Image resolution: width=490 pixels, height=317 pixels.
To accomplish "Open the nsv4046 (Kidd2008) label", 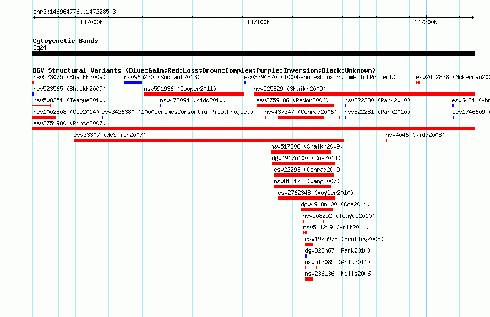I will click(x=415, y=135).
